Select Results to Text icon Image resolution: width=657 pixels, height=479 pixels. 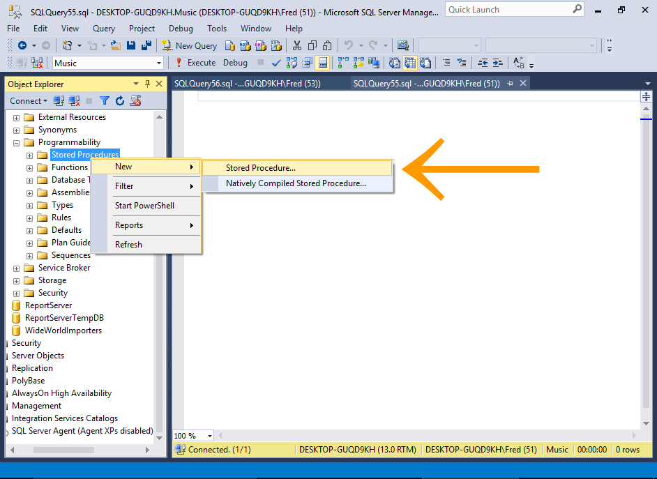tap(395, 63)
